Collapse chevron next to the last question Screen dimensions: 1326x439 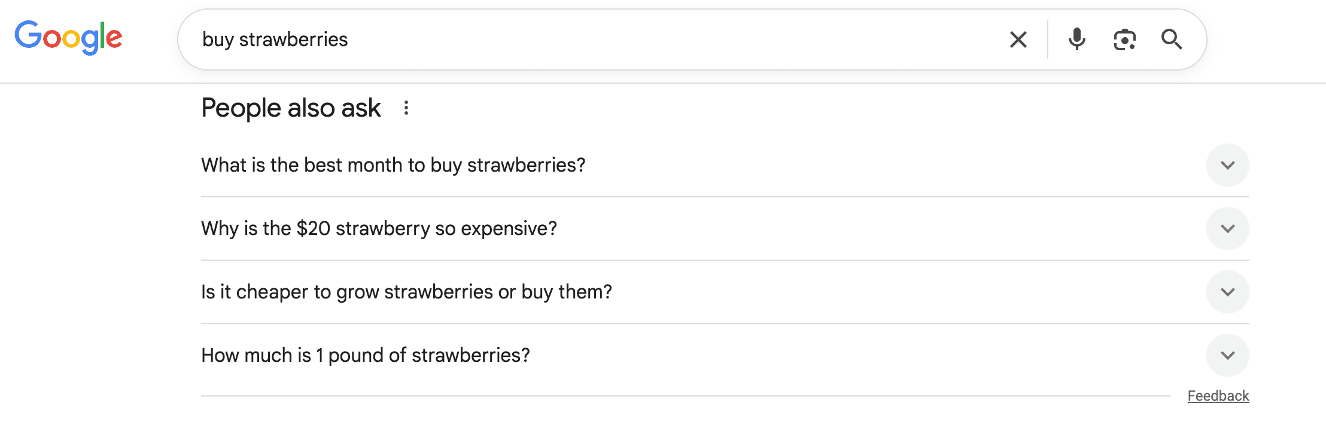tap(1228, 355)
